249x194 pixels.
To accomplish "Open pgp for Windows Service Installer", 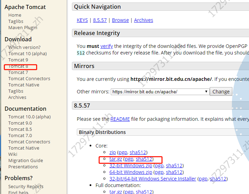I will 203,179.
